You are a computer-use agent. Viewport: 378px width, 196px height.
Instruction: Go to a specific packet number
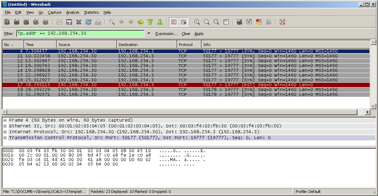[141, 22]
